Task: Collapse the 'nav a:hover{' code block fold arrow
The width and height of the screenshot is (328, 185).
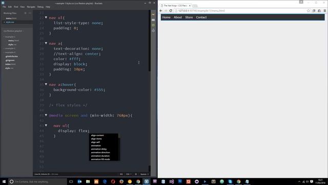Action: [x=46, y=84]
